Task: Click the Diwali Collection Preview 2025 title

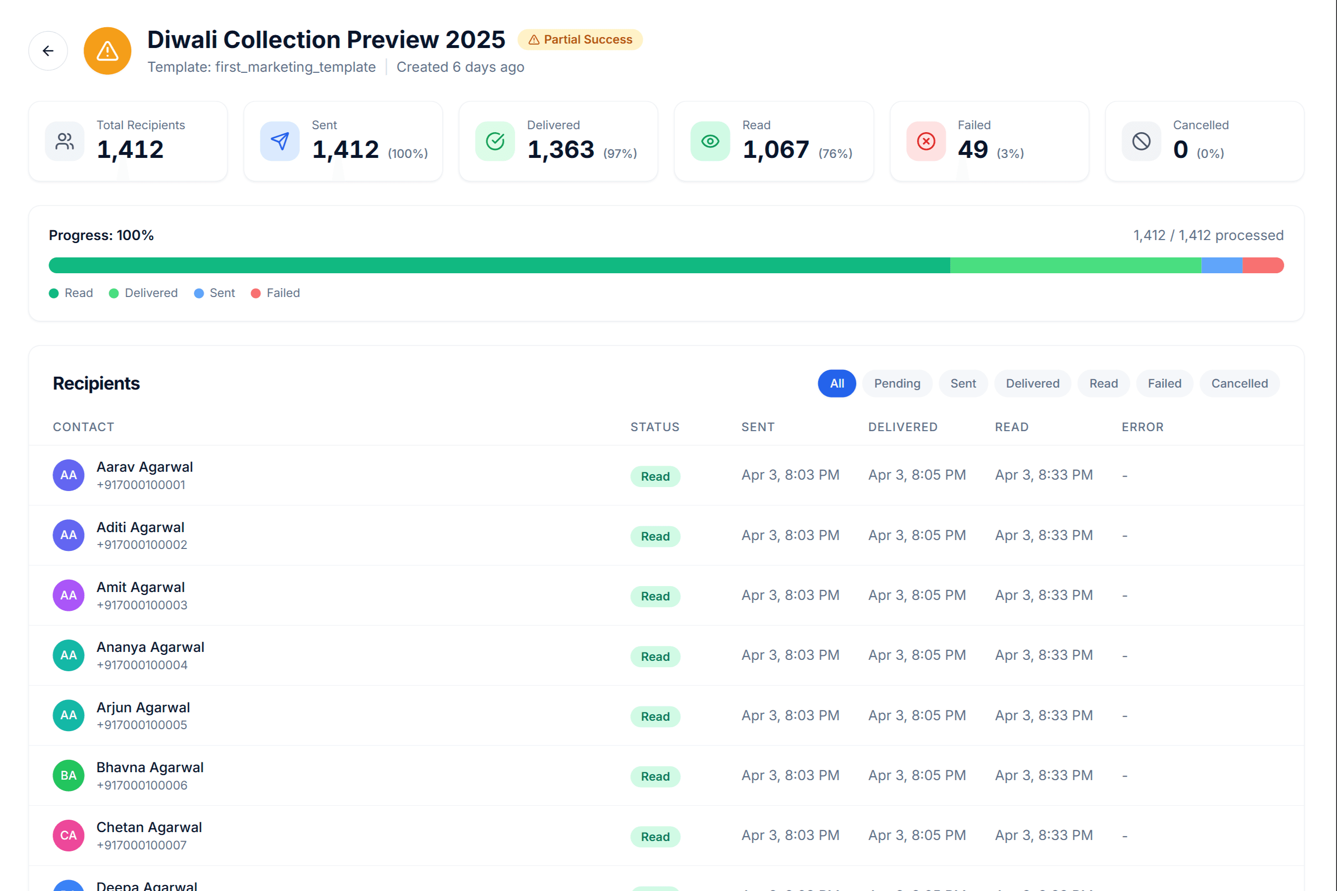Action: tap(326, 40)
